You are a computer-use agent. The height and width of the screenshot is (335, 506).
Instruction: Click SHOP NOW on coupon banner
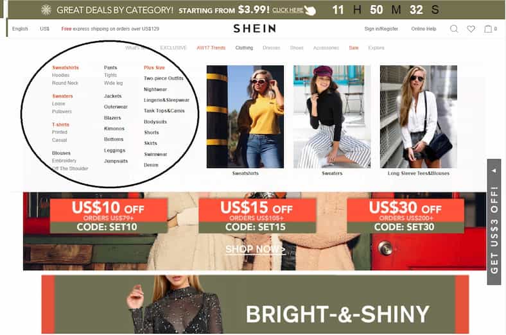point(256,249)
